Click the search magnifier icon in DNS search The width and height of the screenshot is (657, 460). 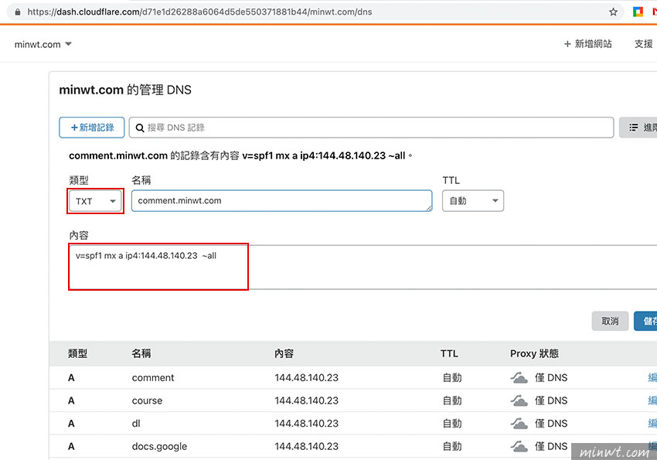coord(140,128)
